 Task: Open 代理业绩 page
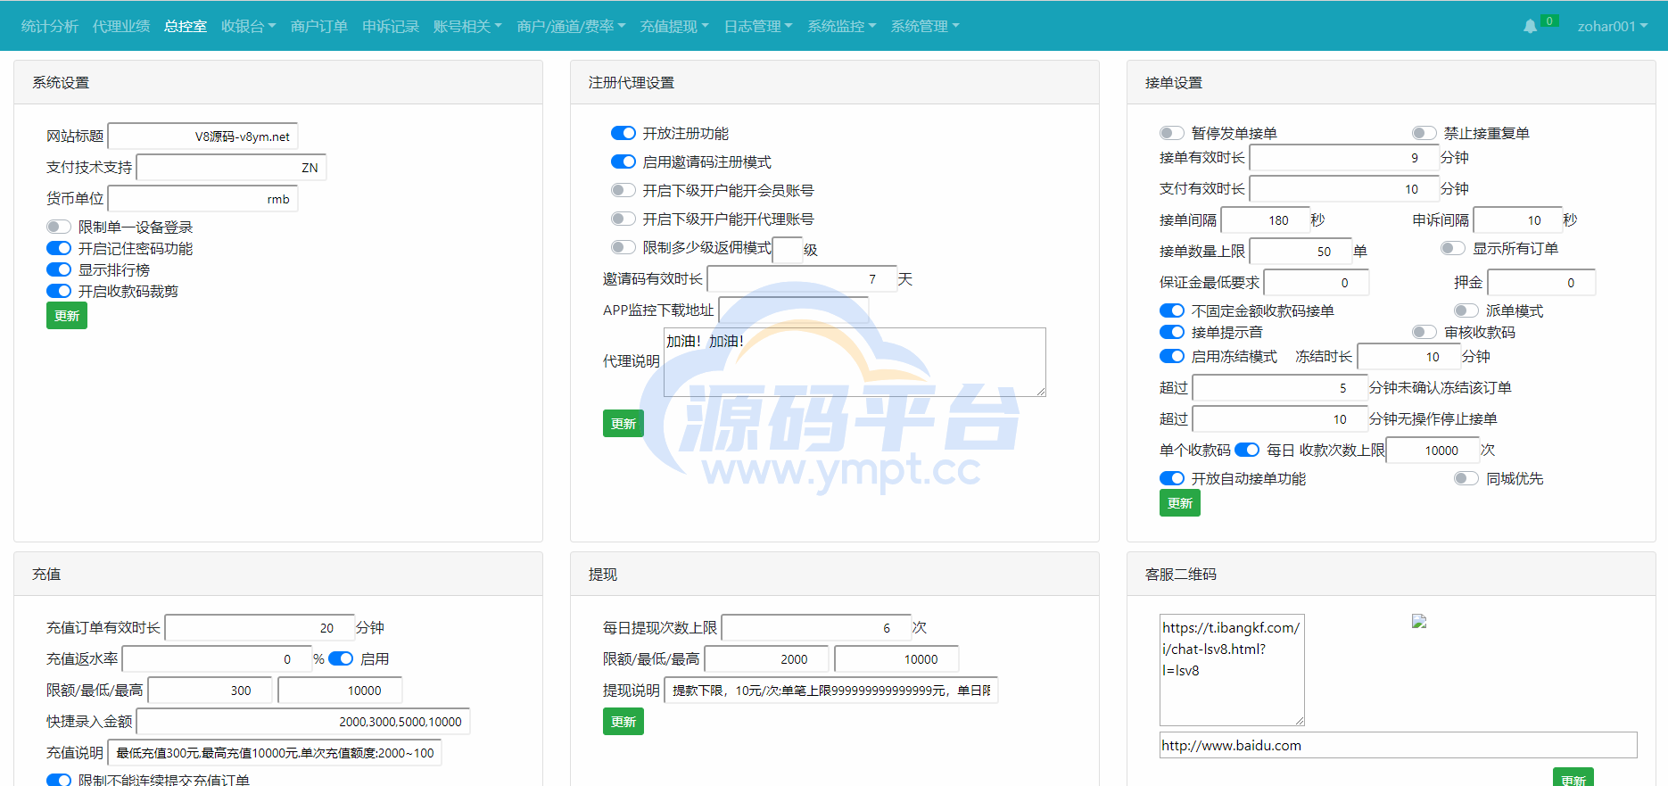(x=121, y=26)
